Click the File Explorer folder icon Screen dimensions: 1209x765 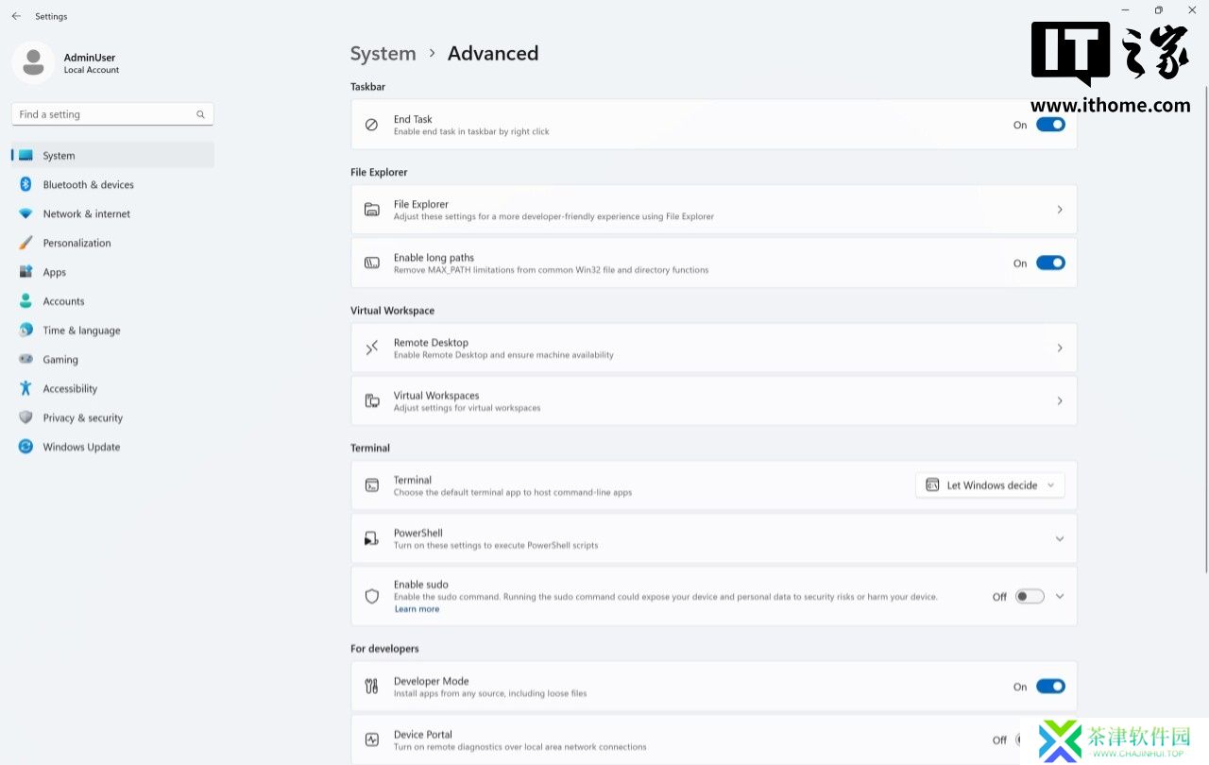372,210
